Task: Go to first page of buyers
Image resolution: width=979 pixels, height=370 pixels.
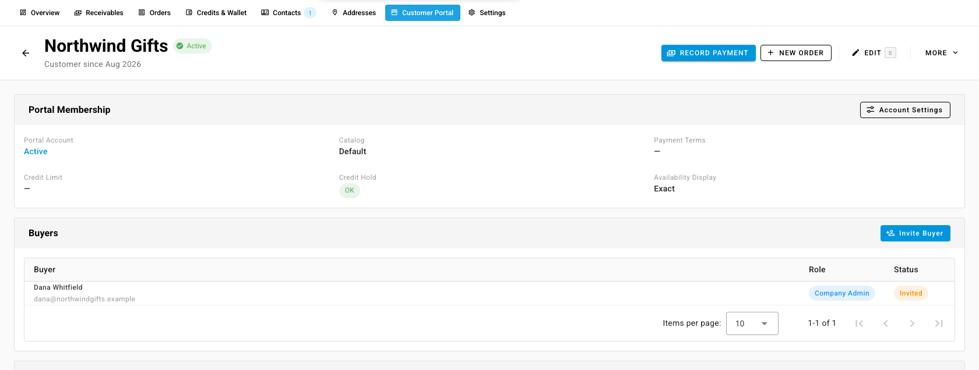Action: tap(859, 323)
